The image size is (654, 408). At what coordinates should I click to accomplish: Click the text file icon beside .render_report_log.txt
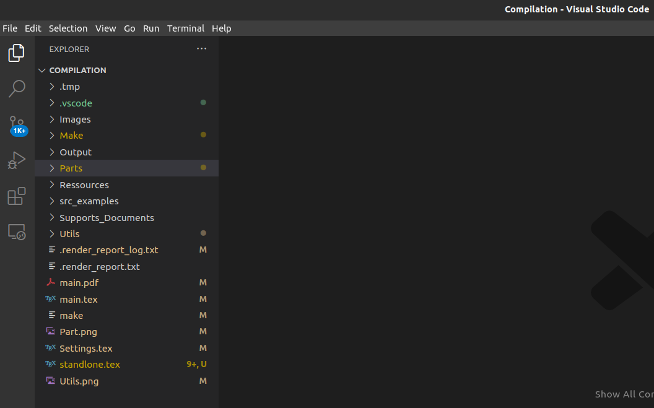(52, 250)
